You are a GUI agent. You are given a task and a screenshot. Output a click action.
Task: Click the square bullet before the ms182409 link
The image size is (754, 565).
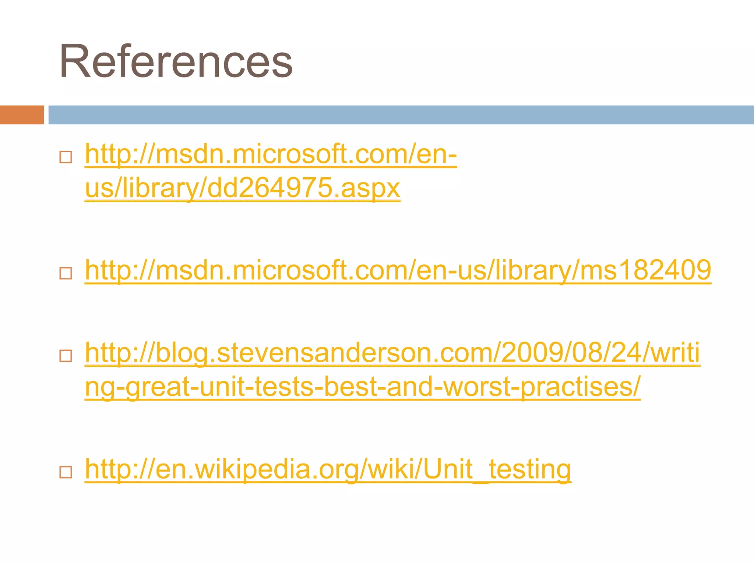(x=66, y=273)
